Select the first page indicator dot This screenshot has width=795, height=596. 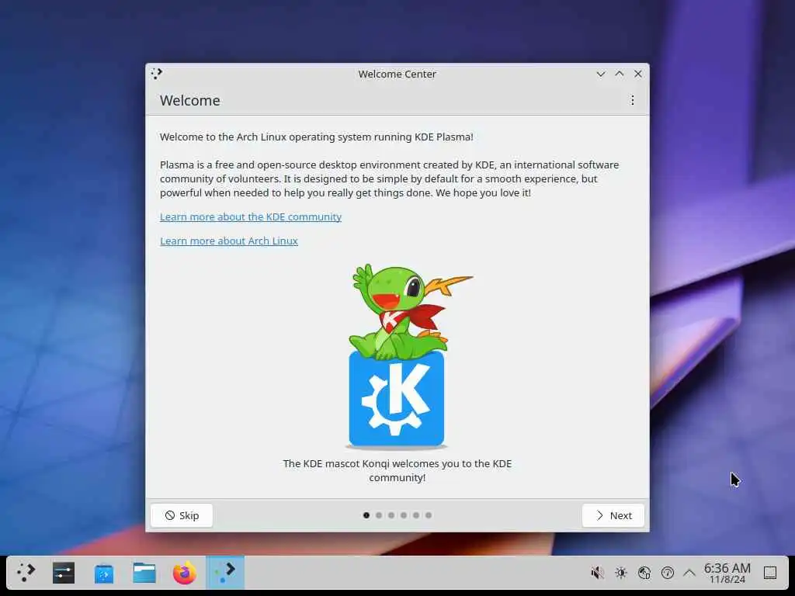366,515
